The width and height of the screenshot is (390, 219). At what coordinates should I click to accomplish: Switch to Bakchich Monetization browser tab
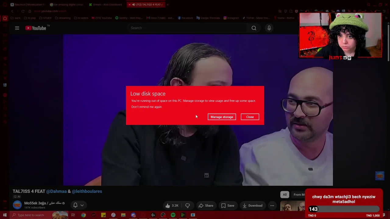pos(28,5)
